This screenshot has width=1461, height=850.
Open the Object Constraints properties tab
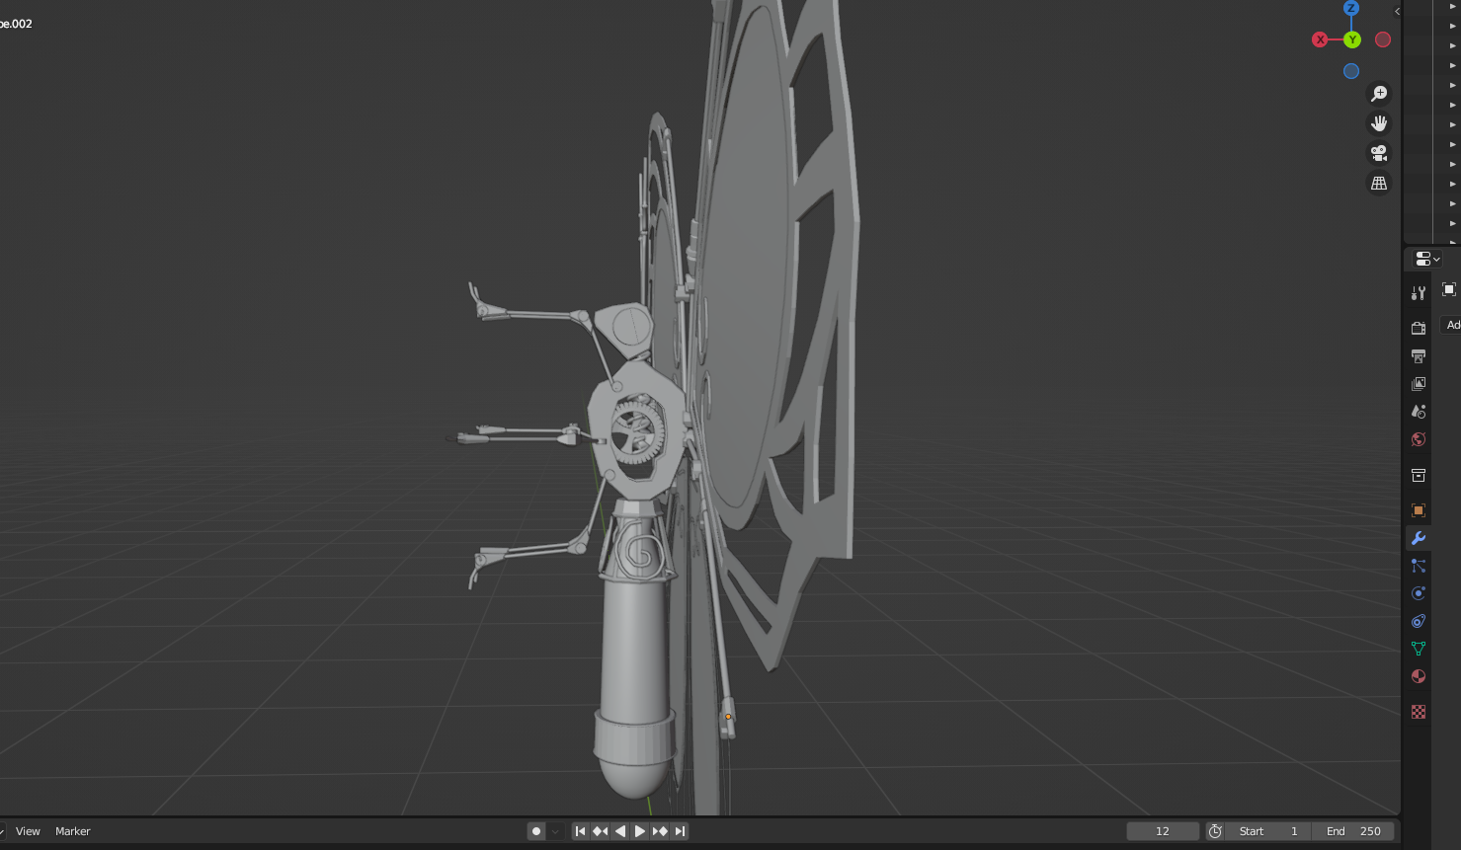tap(1419, 621)
